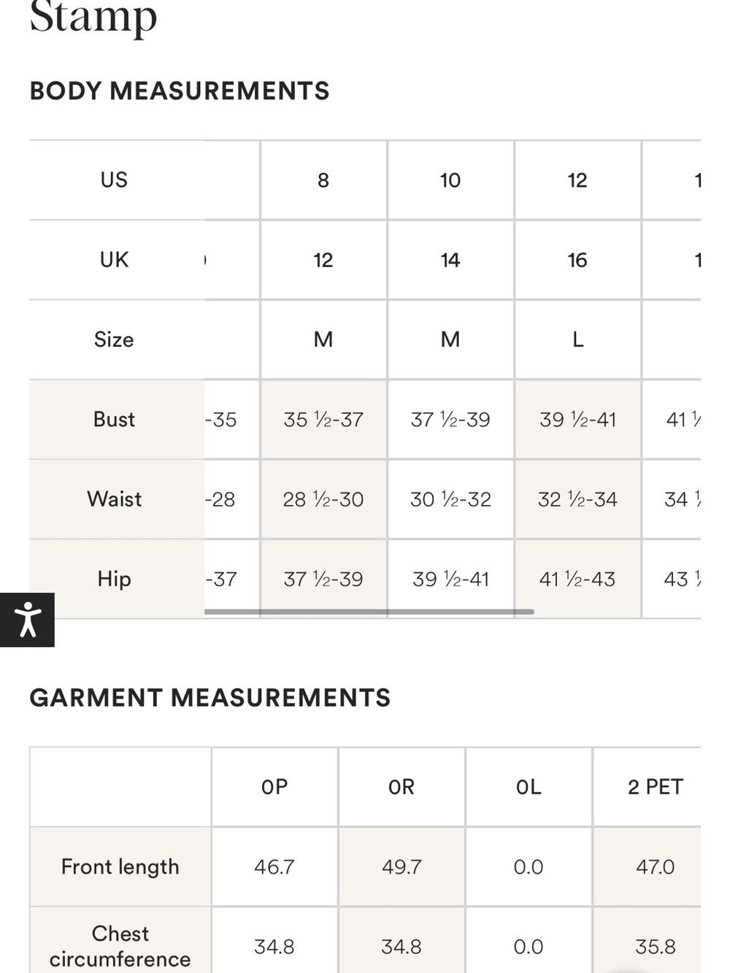Click the Front length row label
Image resolution: width=730 pixels, height=973 pixels.
[x=120, y=866]
